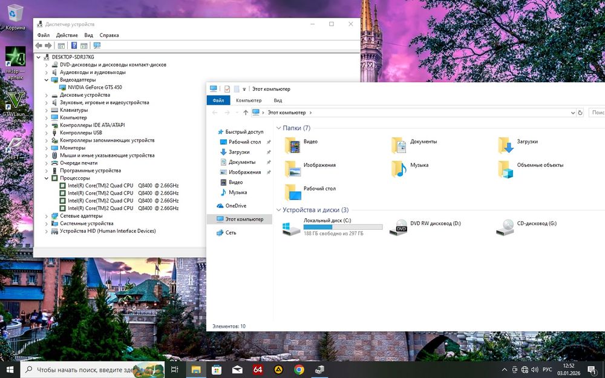Click the scan hardware monitor icon in Device Manager toolbar

97,45
